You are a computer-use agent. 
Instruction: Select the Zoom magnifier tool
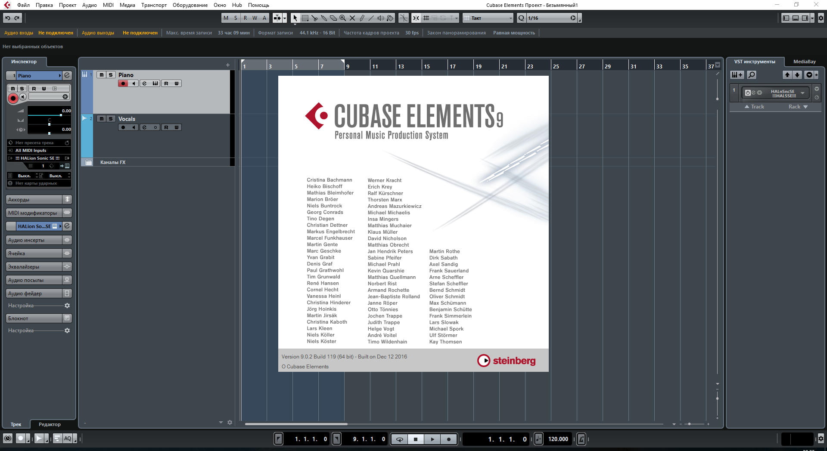[x=343, y=18]
